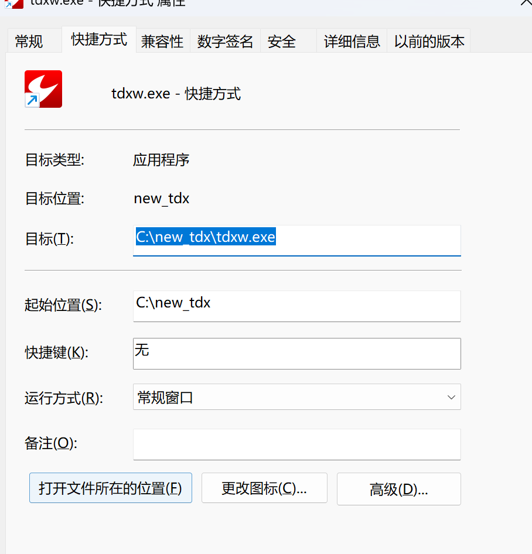Screen dimensions: 532x554
Task: Click the 备注(O) comment field
Action: pos(297,444)
